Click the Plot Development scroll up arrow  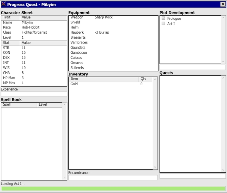pyautogui.click(x=223, y=18)
